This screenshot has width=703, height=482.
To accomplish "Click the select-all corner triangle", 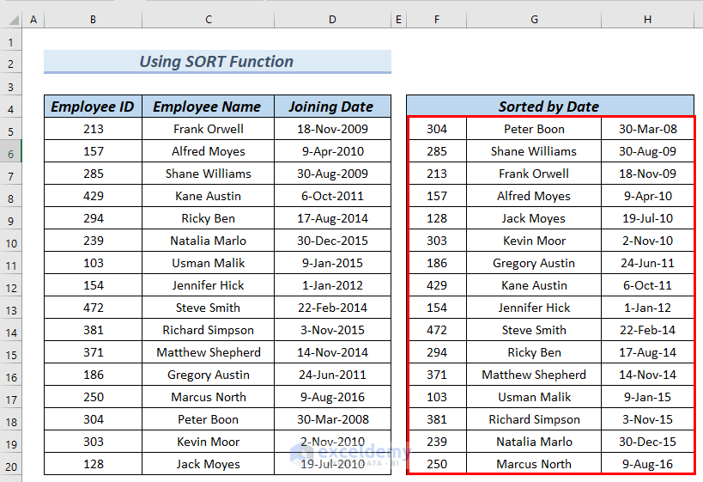I will coord(15,20).
